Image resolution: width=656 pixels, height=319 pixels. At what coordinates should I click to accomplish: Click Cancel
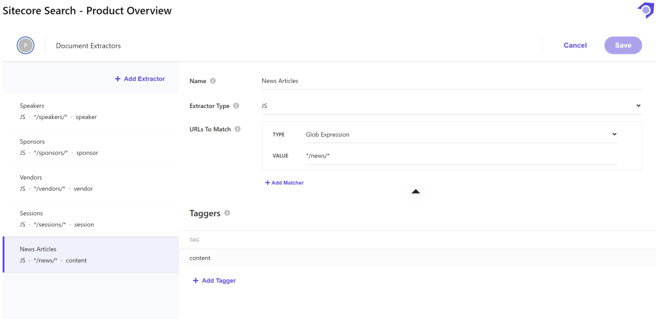pyautogui.click(x=575, y=45)
